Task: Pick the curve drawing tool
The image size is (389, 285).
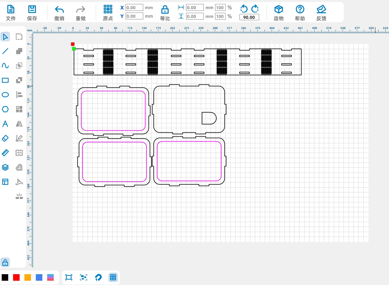Action: click(5, 66)
